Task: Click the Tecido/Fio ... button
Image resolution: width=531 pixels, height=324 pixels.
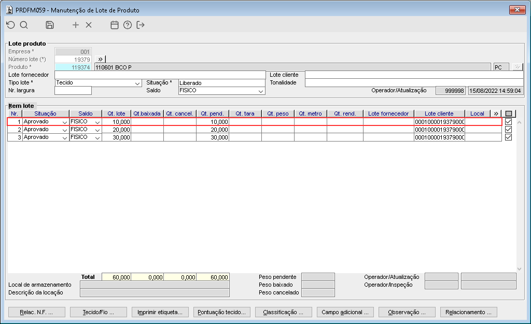Action: pos(98,312)
